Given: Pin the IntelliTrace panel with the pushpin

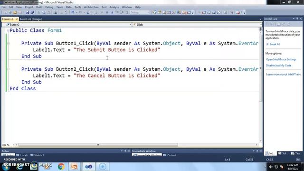Looking at the screenshot, I should click(297, 19).
